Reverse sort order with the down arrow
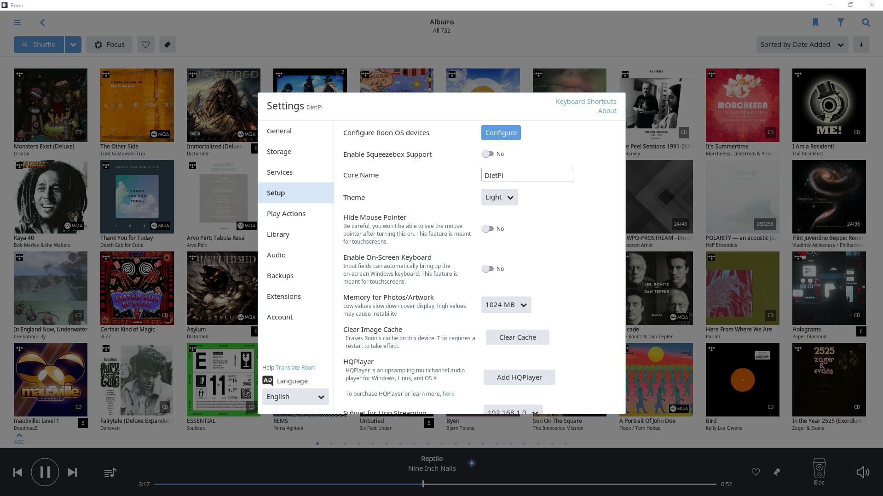This screenshot has width=883, height=496. pos(861,45)
